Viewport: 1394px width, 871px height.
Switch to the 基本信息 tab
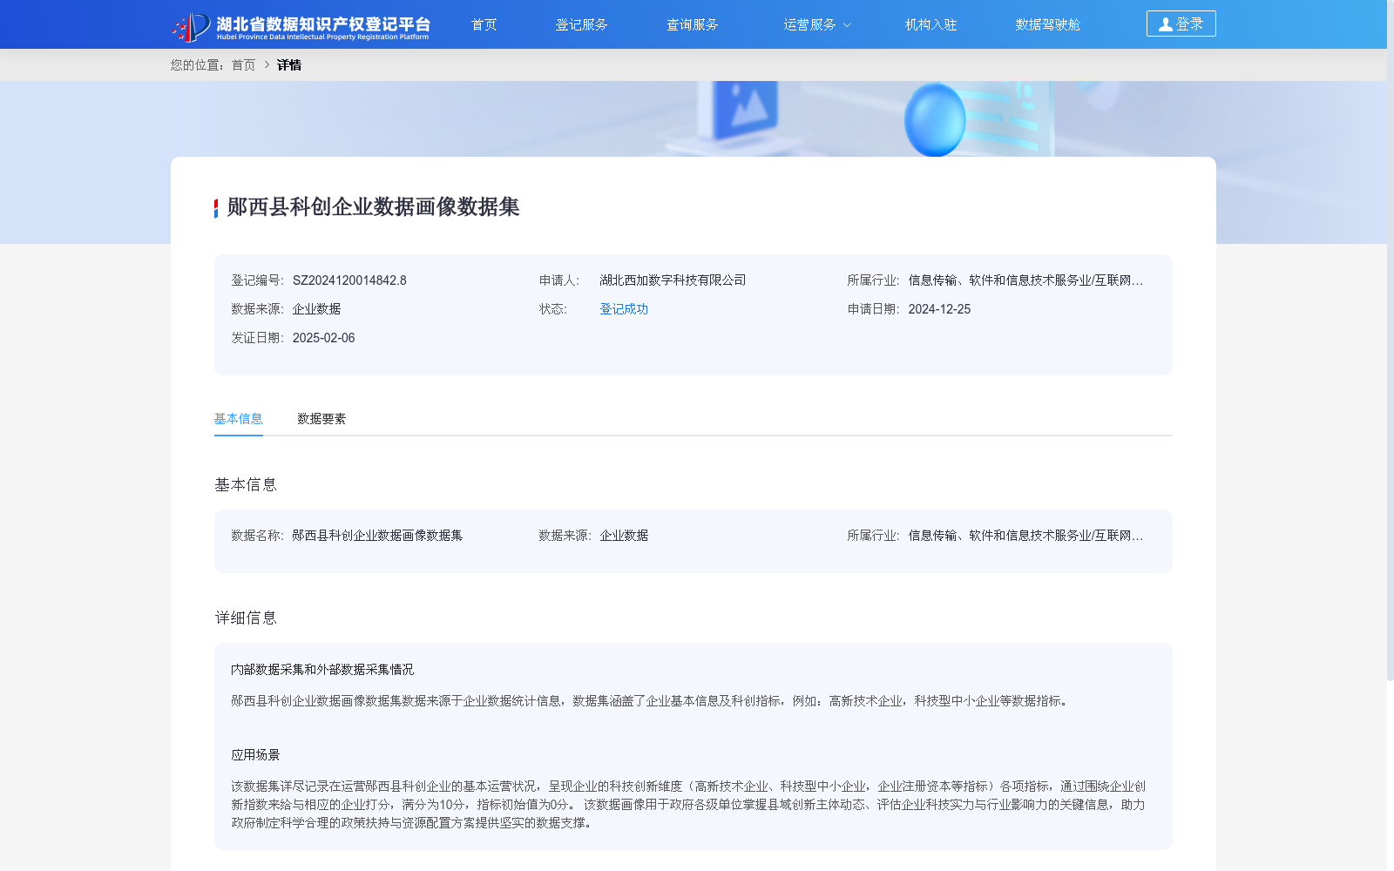click(238, 419)
